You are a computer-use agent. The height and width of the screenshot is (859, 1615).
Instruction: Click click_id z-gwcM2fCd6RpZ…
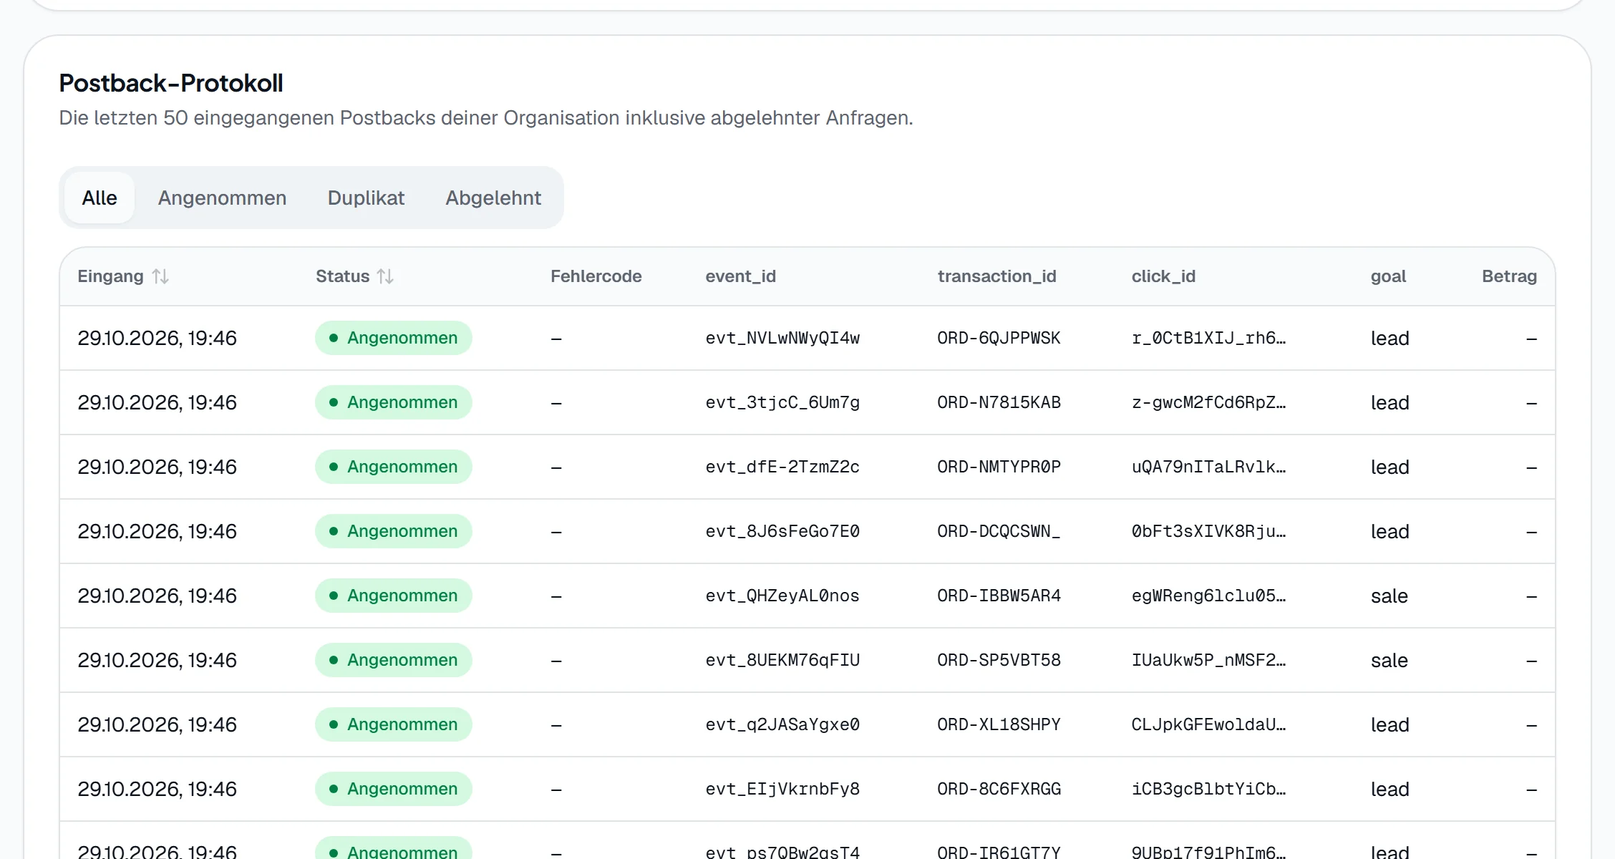point(1208,402)
